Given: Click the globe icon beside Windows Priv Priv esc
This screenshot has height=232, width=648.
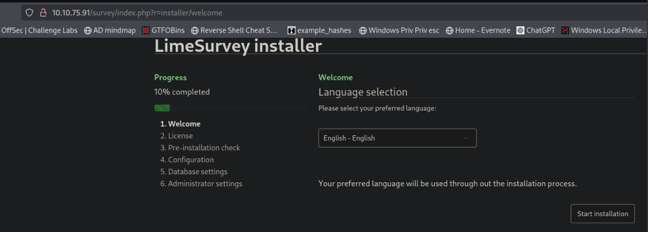Looking at the screenshot, I should click(x=363, y=30).
